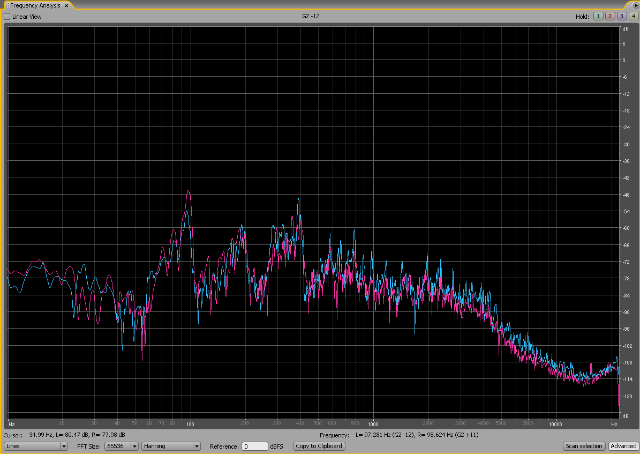This screenshot has width=640, height=454.
Task: Click the 'Frequency:' label
Action: coord(334,435)
